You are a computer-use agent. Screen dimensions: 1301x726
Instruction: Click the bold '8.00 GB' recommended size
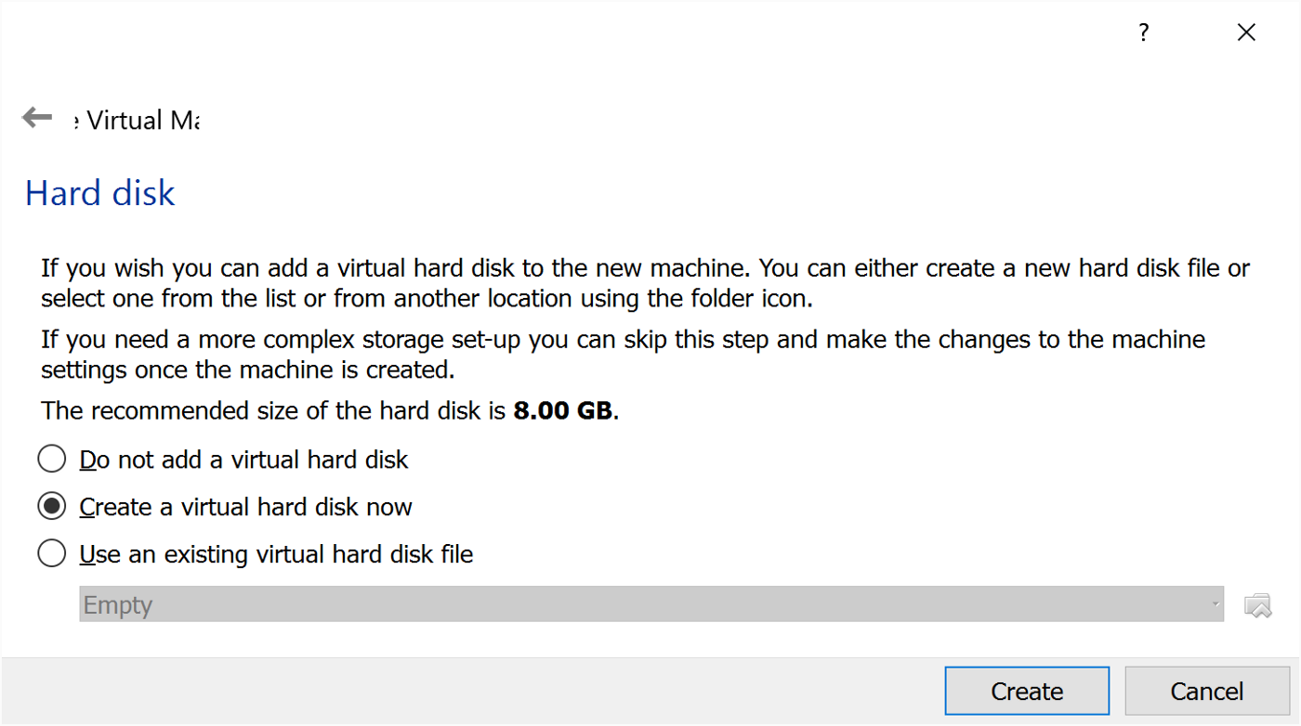tap(563, 410)
